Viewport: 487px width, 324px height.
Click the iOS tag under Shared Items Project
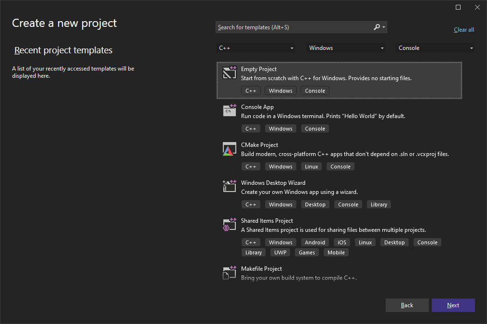341,242
